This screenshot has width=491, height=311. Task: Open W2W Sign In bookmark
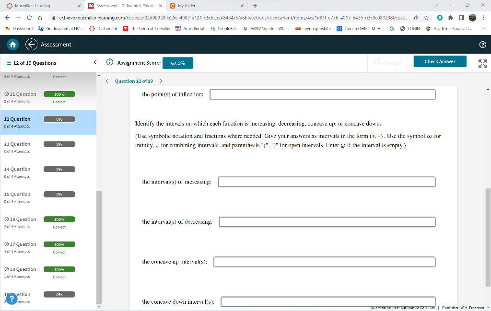[x=266, y=28]
